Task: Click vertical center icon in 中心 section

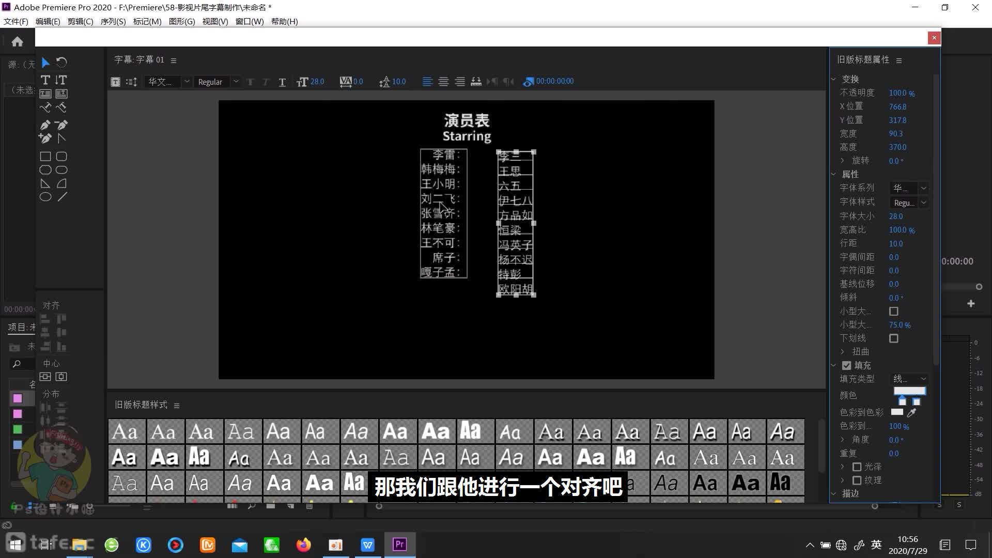Action: (45, 377)
